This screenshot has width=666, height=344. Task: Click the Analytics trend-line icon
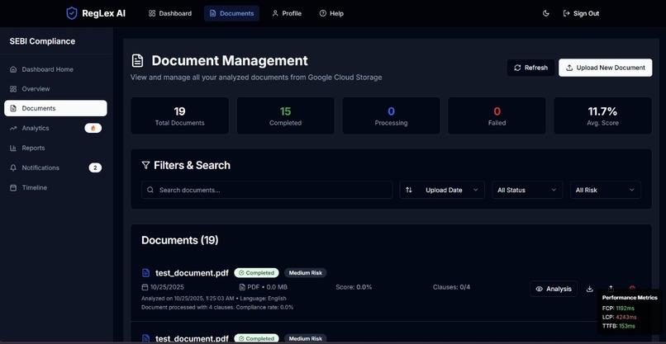pos(13,128)
